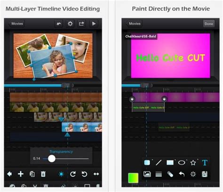Select the line drawing tool
The image size is (223, 192).
pyautogui.click(x=159, y=162)
